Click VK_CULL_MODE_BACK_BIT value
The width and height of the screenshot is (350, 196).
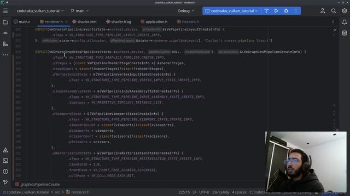pyautogui.click(x=113, y=176)
